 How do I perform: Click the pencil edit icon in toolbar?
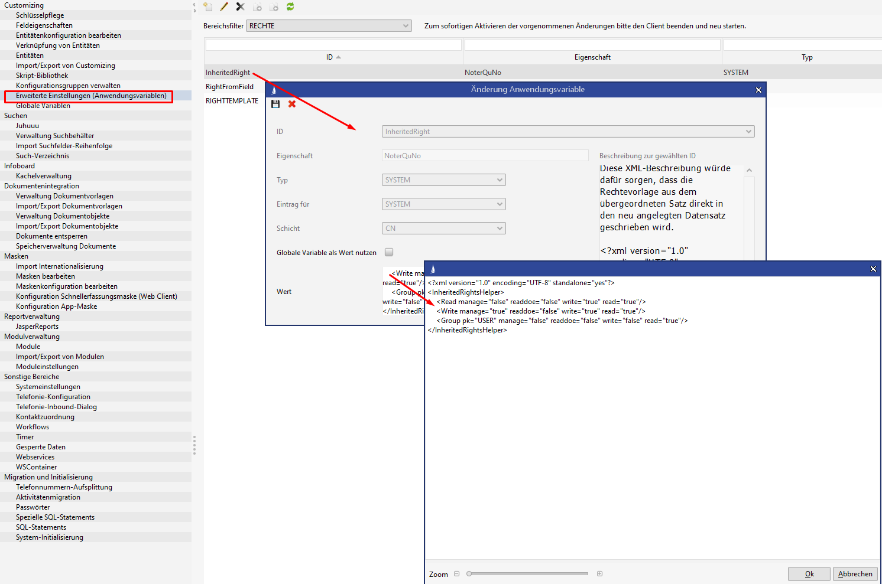[224, 7]
